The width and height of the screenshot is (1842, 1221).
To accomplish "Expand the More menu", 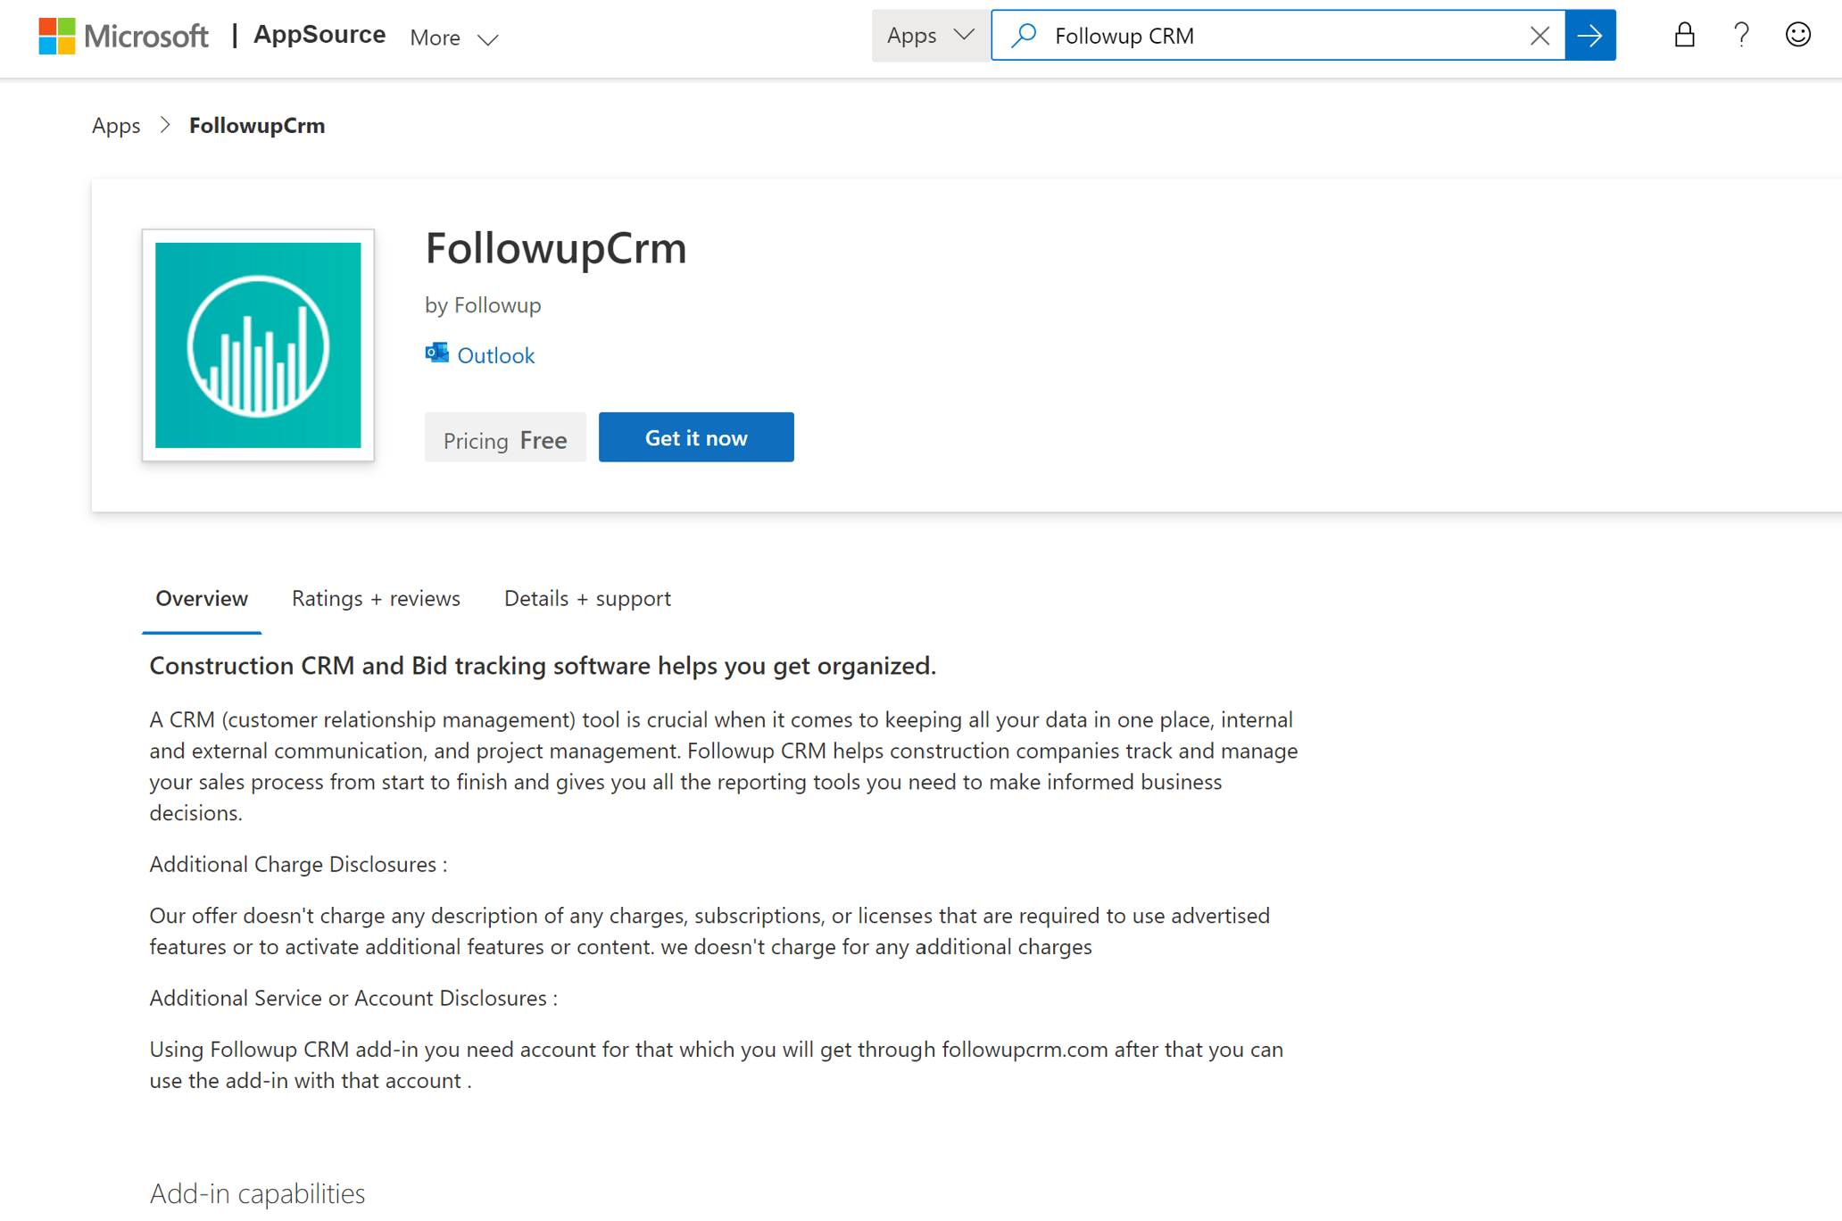I will [453, 38].
